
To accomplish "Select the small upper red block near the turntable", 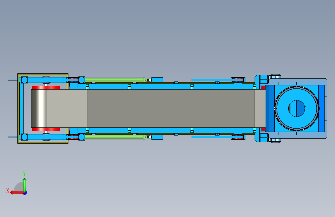I will point(263,88).
